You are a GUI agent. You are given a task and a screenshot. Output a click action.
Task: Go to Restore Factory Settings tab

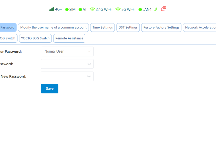(x=161, y=28)
